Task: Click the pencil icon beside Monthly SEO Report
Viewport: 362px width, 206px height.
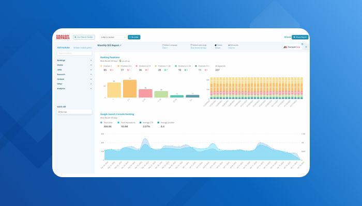Action: [122, 45]
